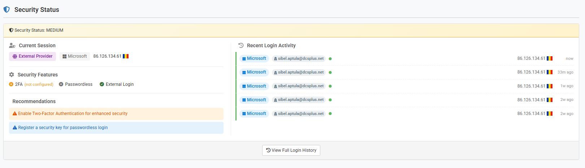Click the IP address in the '1w ago' login row

(531, 86)
